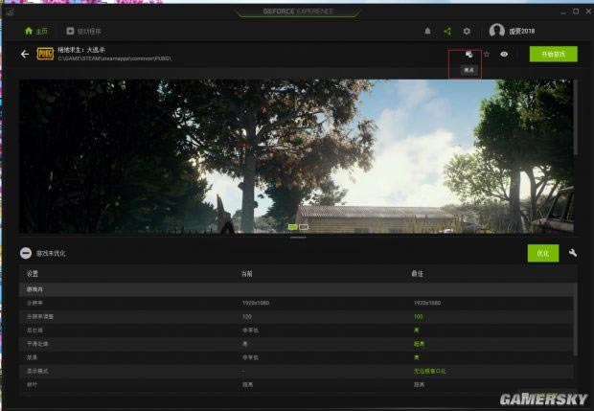Viewport: 594px width, 411px height.
Task: Click the 游戏未优化 status text
Action: (51, 254)
